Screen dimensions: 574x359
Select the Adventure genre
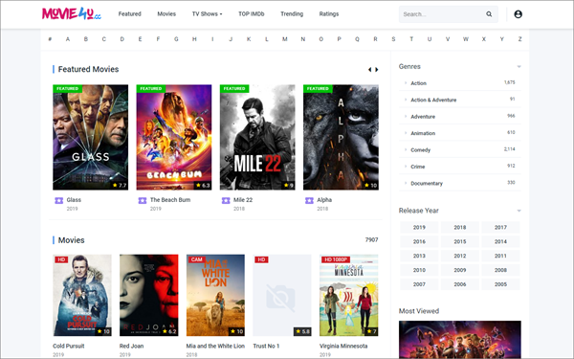pyautogui.click(x=423, y=117)
